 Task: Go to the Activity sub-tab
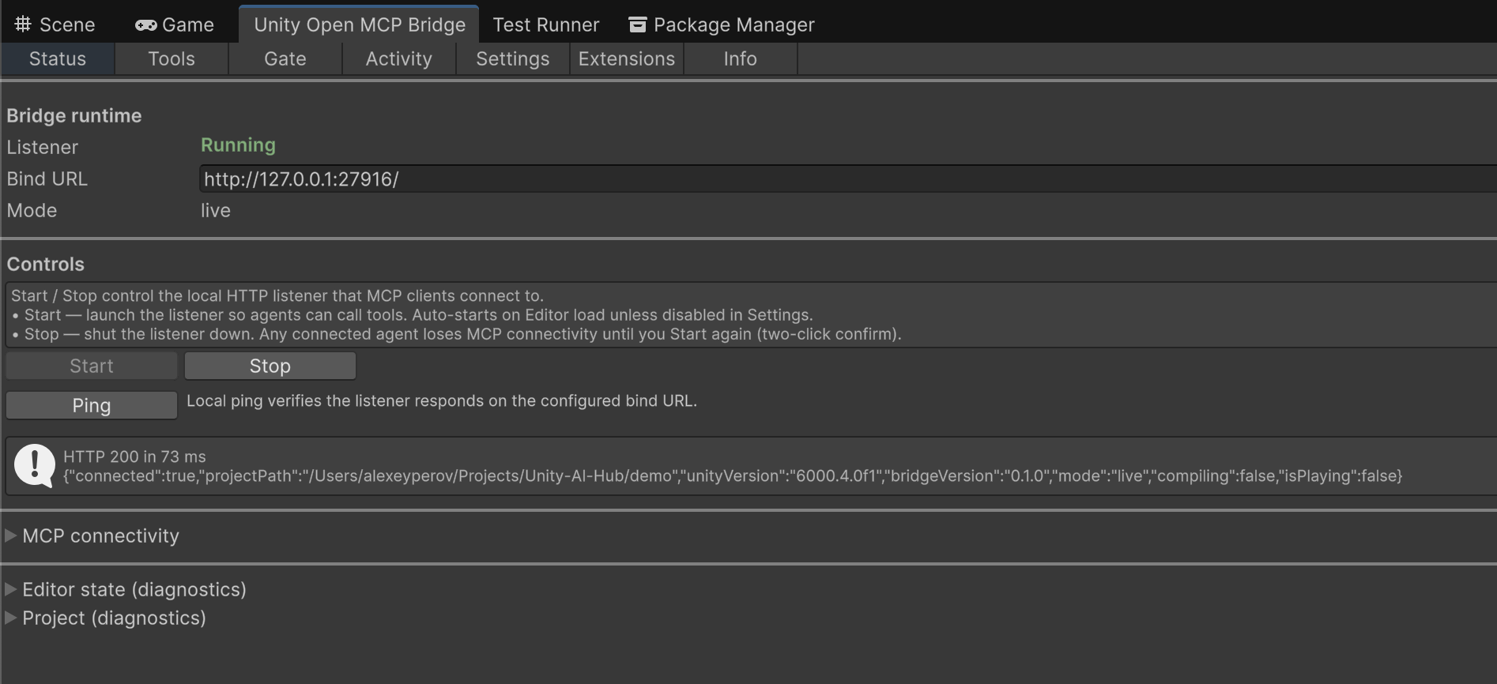coord(399,59)
